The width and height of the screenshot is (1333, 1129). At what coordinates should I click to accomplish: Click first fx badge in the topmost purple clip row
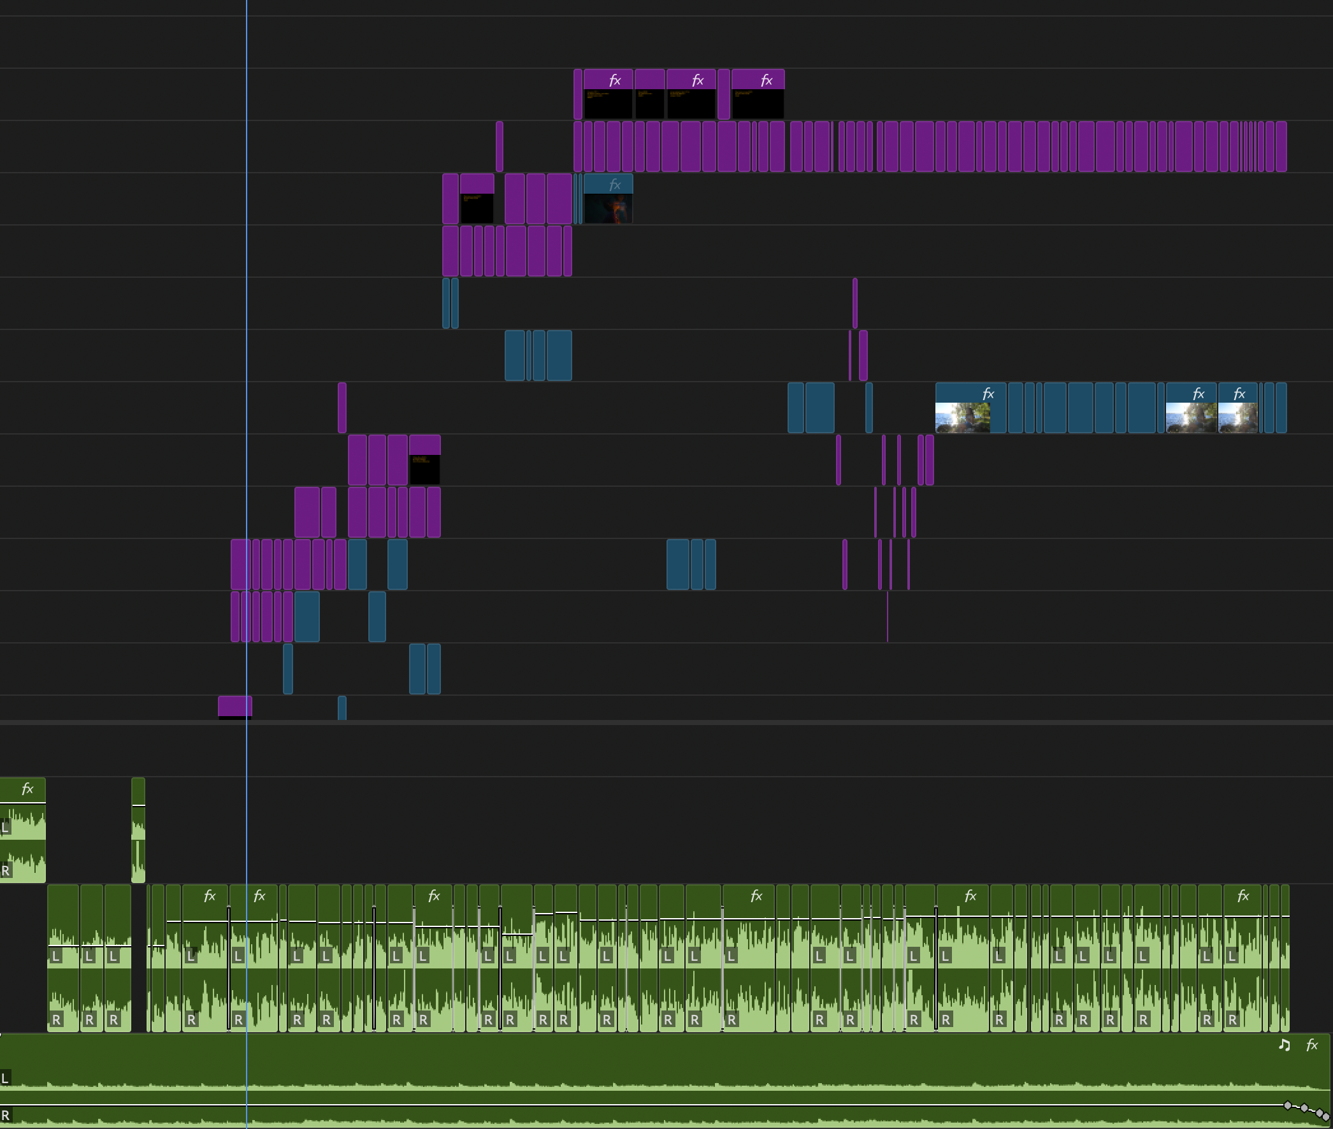click(614, 80)
